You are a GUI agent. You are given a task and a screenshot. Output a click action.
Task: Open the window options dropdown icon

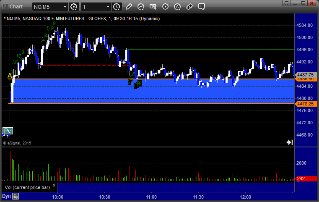click(286, 3)
